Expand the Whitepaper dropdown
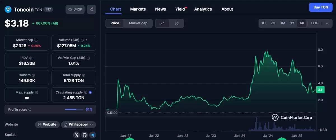The width and height of the screenshot is (336, 140). (79, 125)
